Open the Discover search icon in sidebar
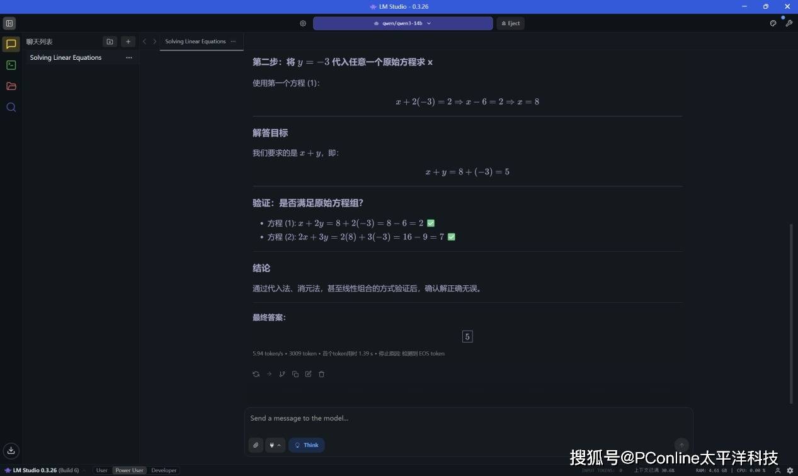798x476 pixels. [11, 107]
